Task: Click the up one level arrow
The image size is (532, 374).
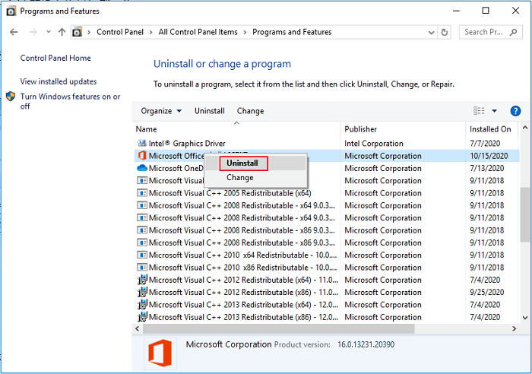Action: click(62, 32)
